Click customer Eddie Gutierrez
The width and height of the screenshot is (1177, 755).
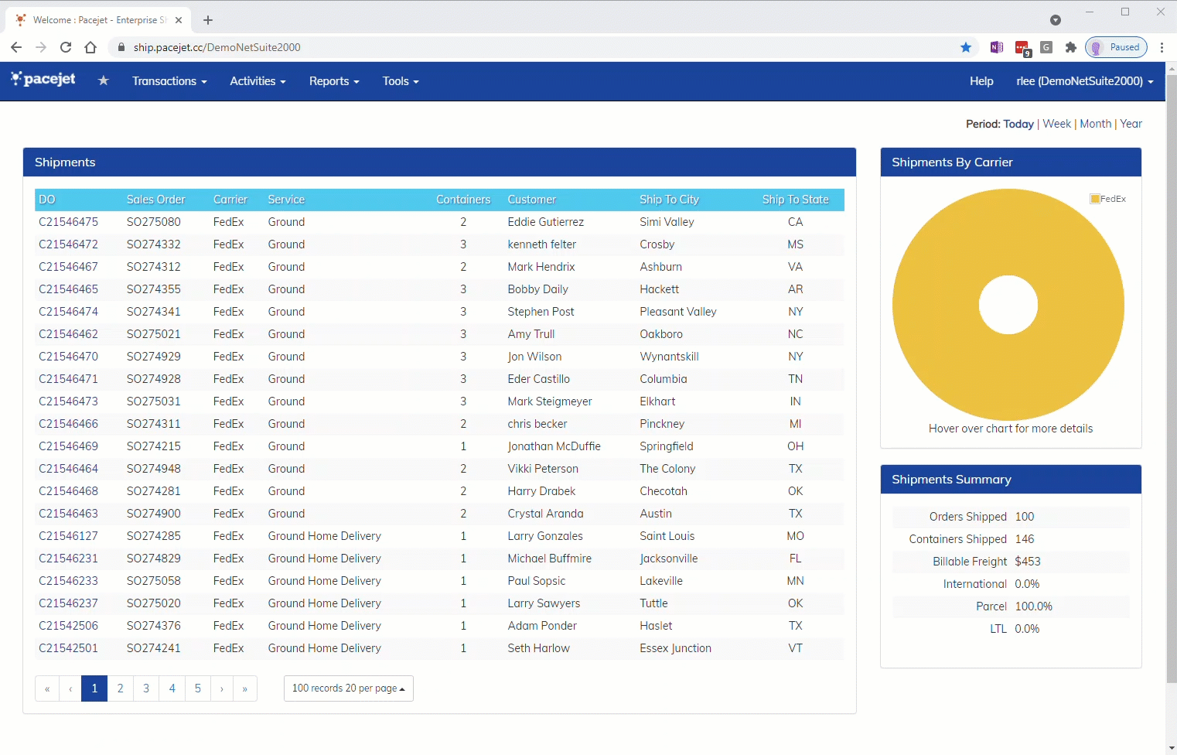tap(545, 222)
